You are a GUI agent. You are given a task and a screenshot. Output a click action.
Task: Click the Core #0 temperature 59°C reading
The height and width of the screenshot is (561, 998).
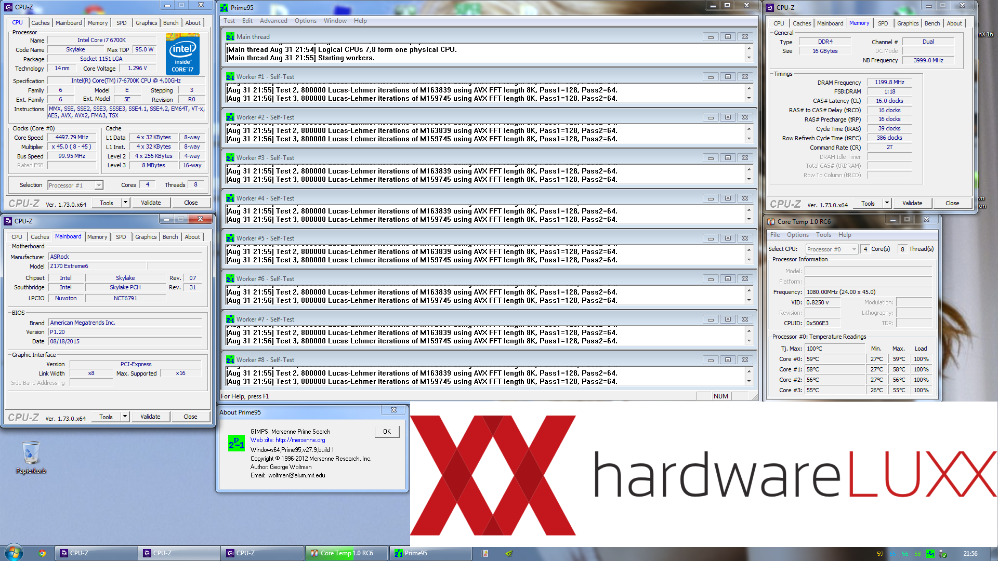835,359
